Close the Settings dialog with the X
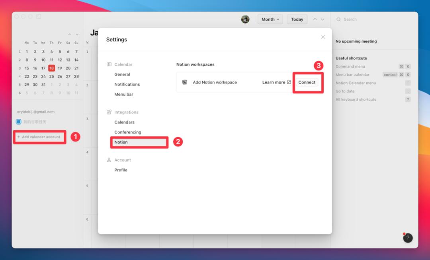The image size is (430, 260). (x=323, y=37)
